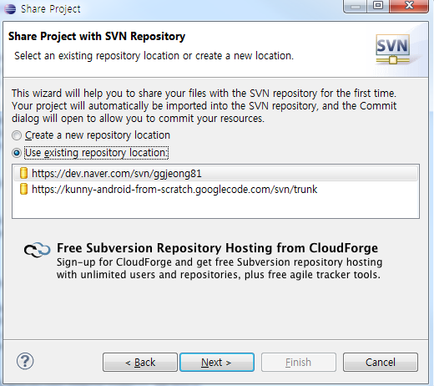This screenshot has height=386, width=434.
Task: Close the Share Project dialog
Action: (409, 6)
